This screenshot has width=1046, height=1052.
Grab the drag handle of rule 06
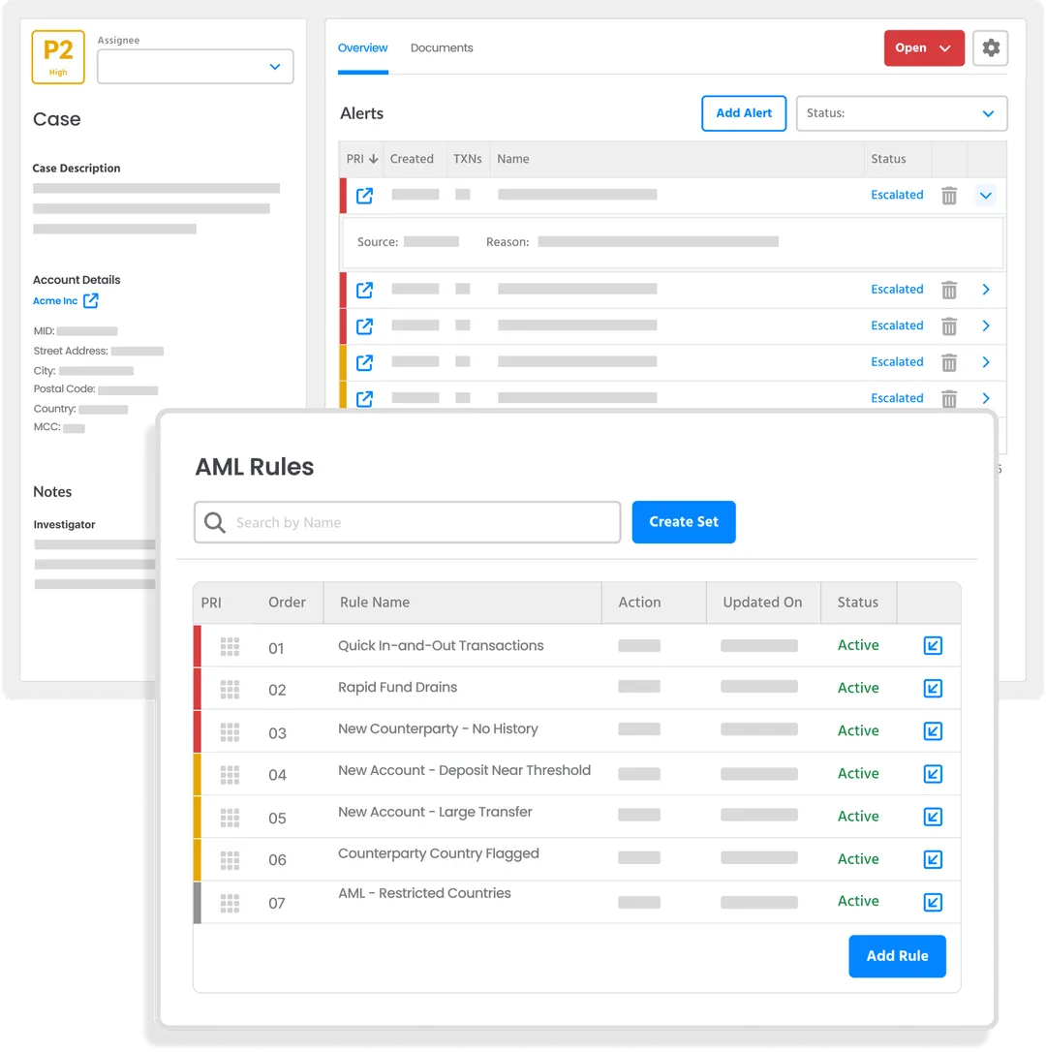(x=230, y=860)
